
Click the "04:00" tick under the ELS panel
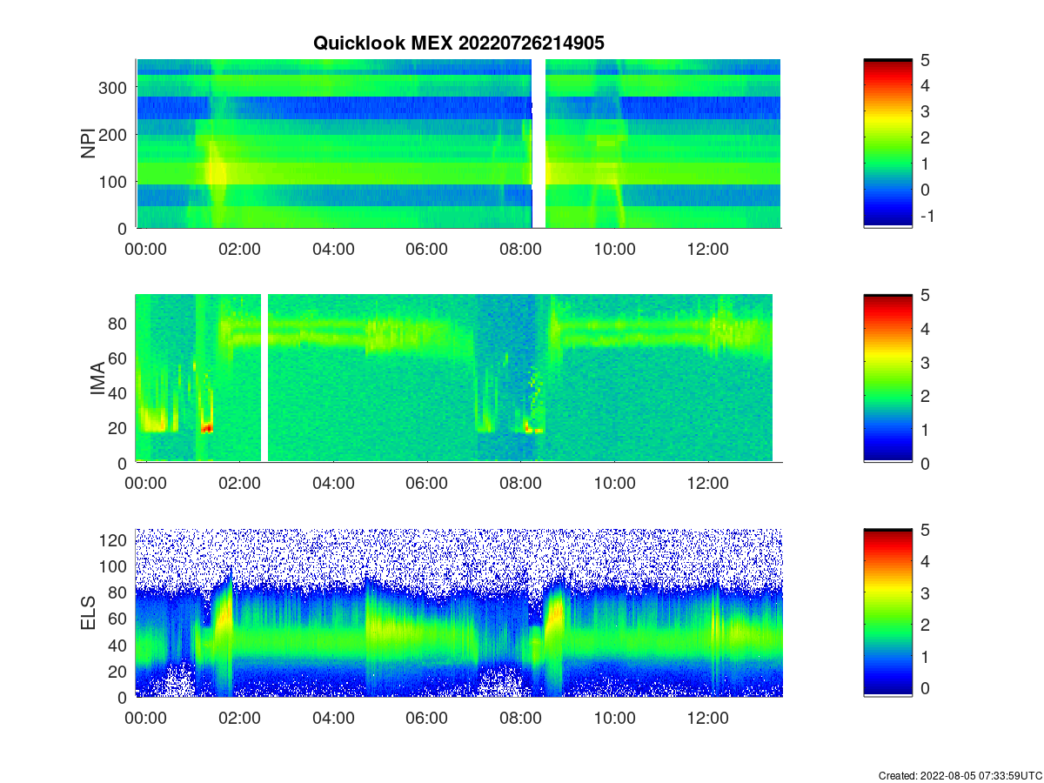tap(333, 719)
